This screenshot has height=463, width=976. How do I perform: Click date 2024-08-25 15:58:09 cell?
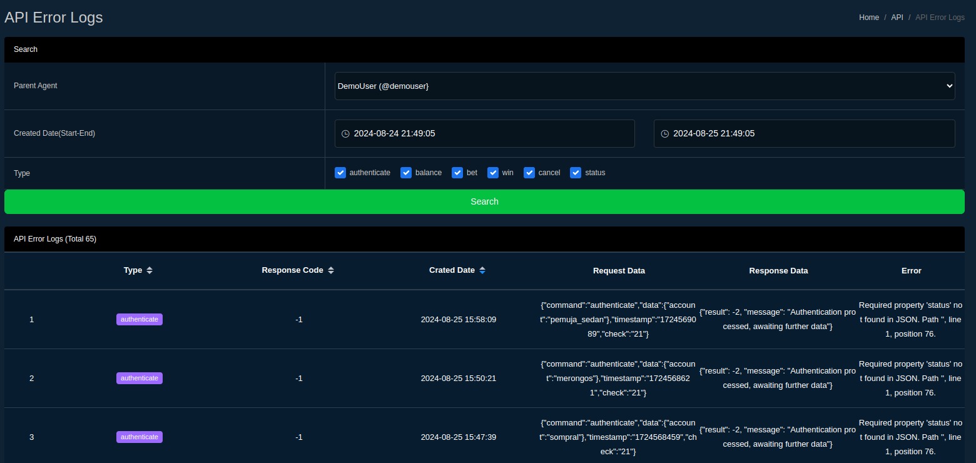(459, 320)
